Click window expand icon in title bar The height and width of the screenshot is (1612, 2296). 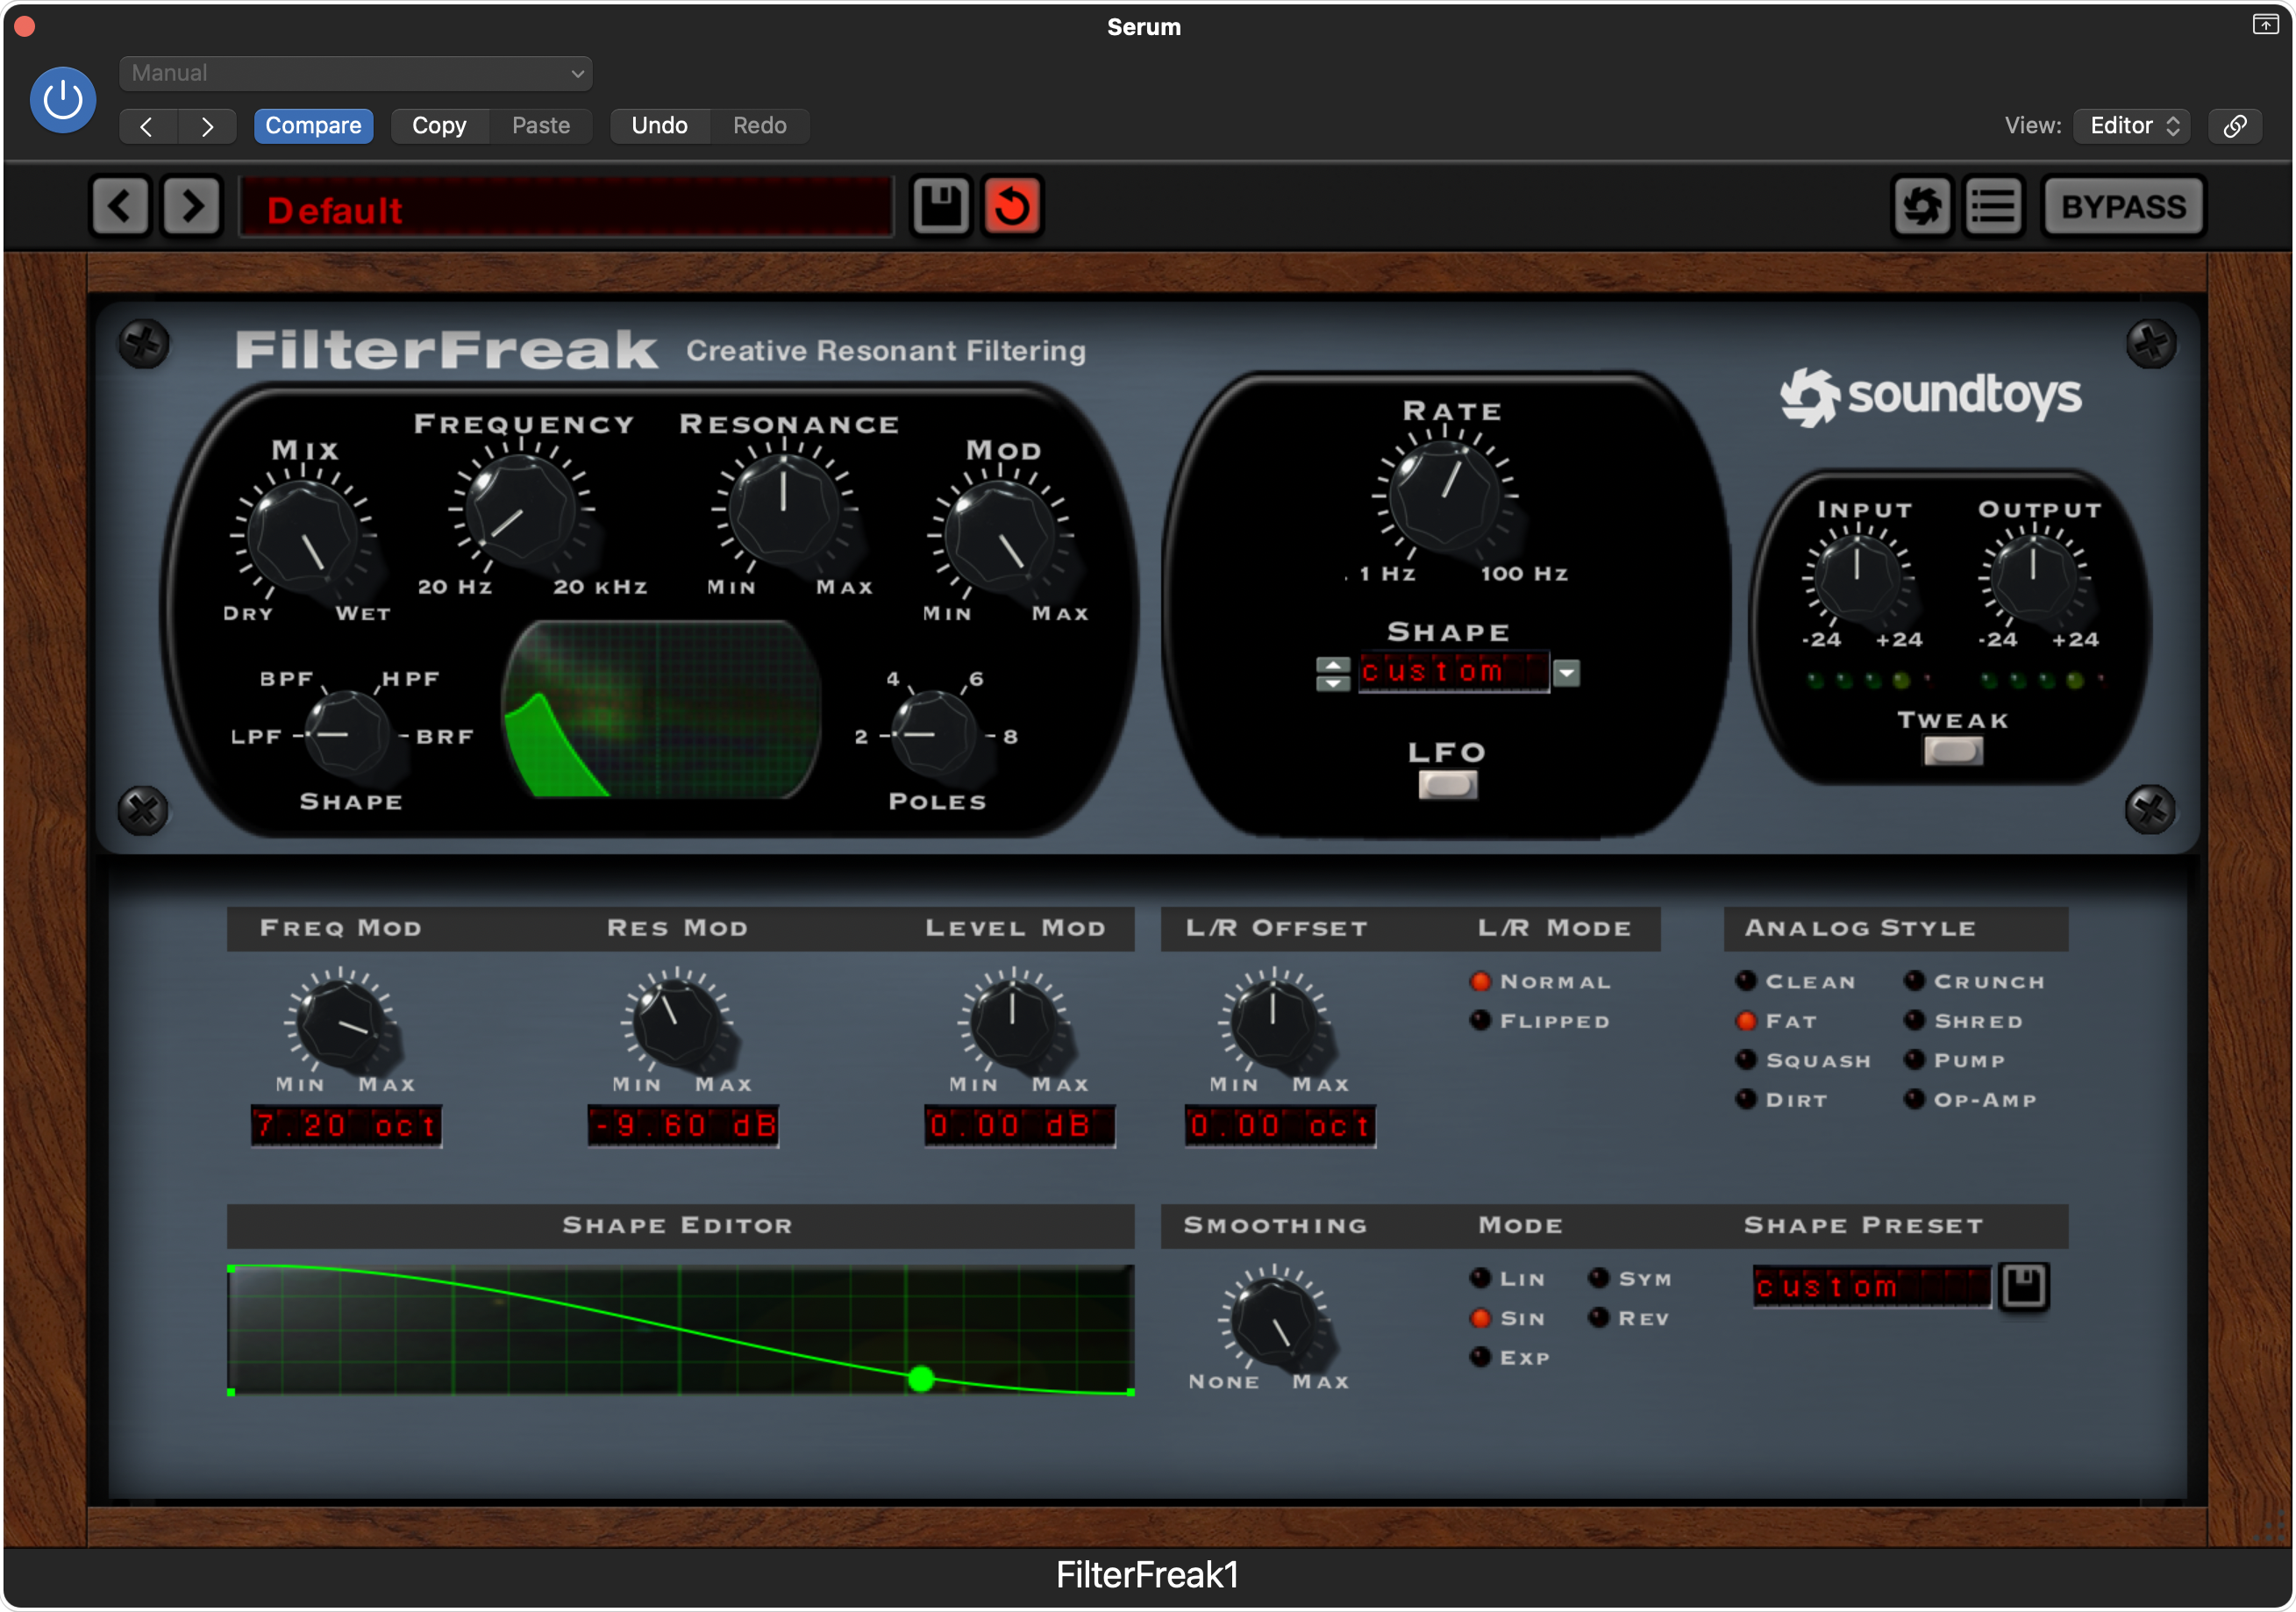click(2265, 24)
